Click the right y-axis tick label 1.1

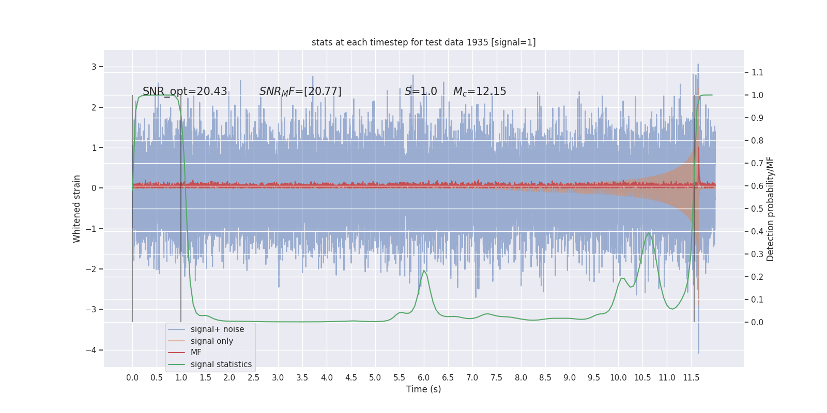757,72
